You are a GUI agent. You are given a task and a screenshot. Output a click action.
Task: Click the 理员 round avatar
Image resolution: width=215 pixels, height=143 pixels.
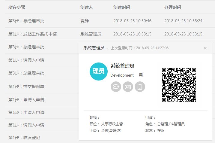(x=99, y=71)
